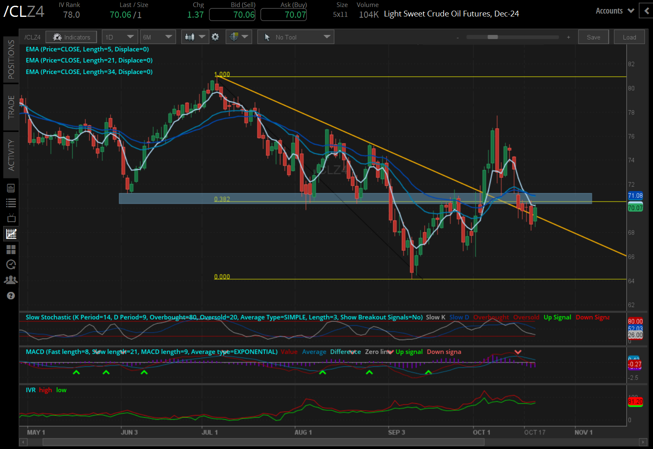Viewport: 653px width, 449px height.
Task: Click the chart zoom slider handle
Action: [493, 37]
